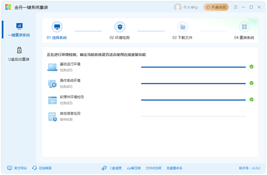Click the 官方网站 chat bubble icon
Screen dimensions: 267x175
[x=9, y=168]
